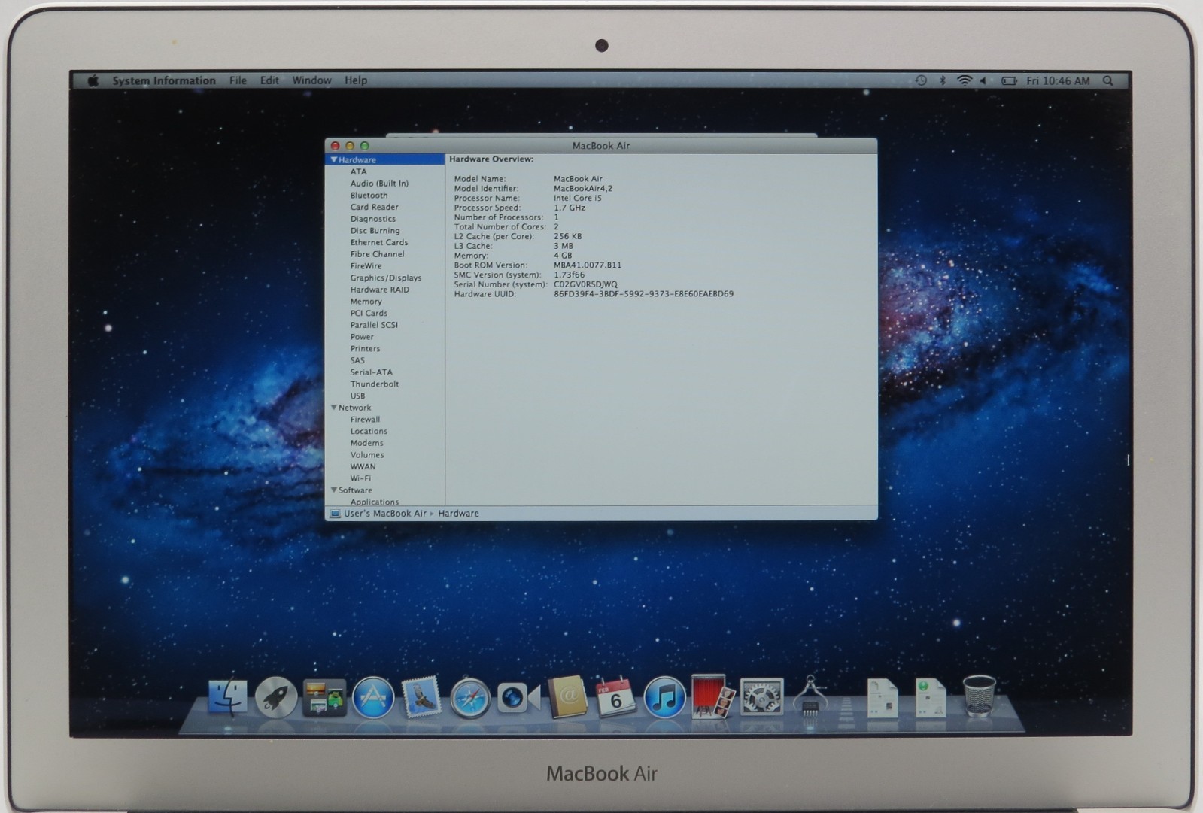Select ATA in the sidebar

pyautogui.click(x=358, y=171)
